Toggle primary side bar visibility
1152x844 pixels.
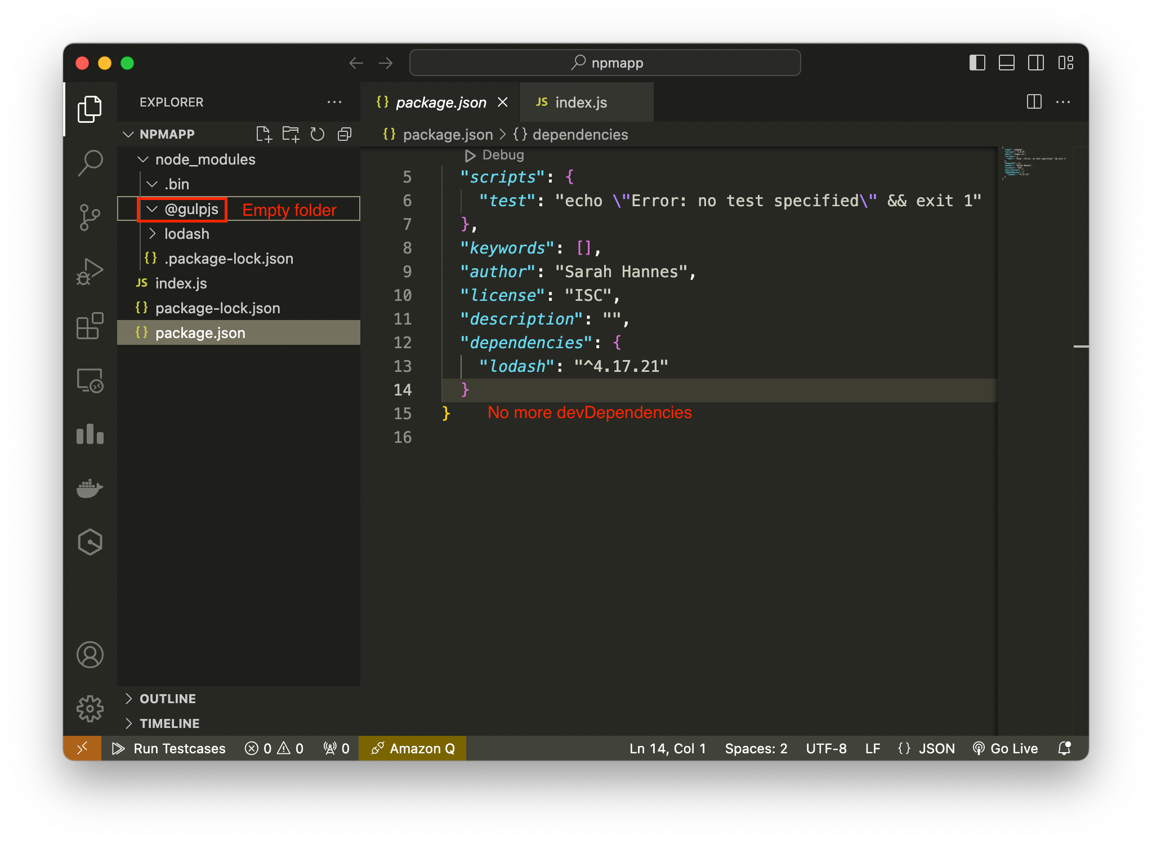(977, 63)
